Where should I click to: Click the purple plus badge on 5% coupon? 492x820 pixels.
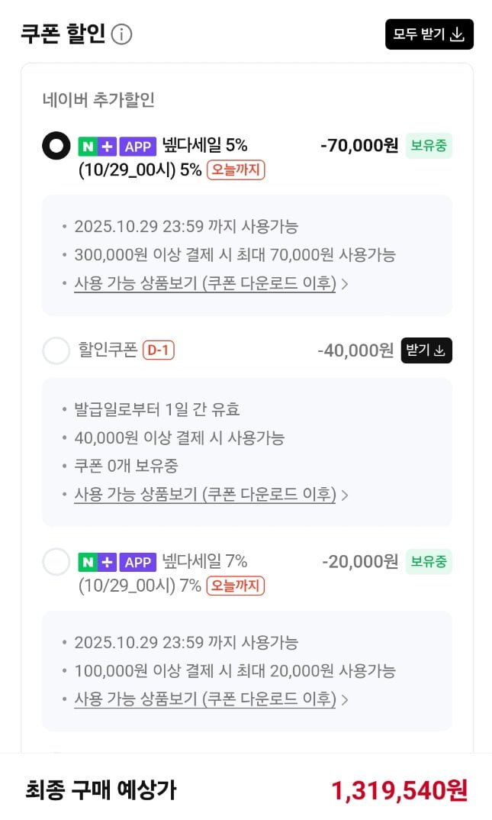coord(108,146)
